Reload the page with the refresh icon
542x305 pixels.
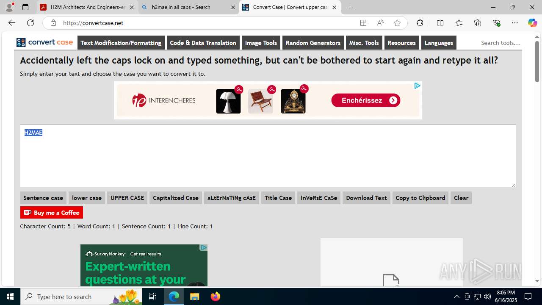(30, 23)
